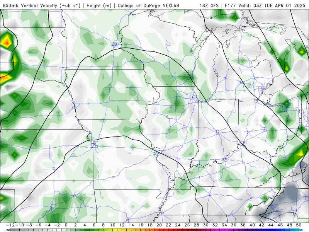Screen dimensions: 309x232
Task: Click the '0' colorbar scale label
Action: [66, 225]
